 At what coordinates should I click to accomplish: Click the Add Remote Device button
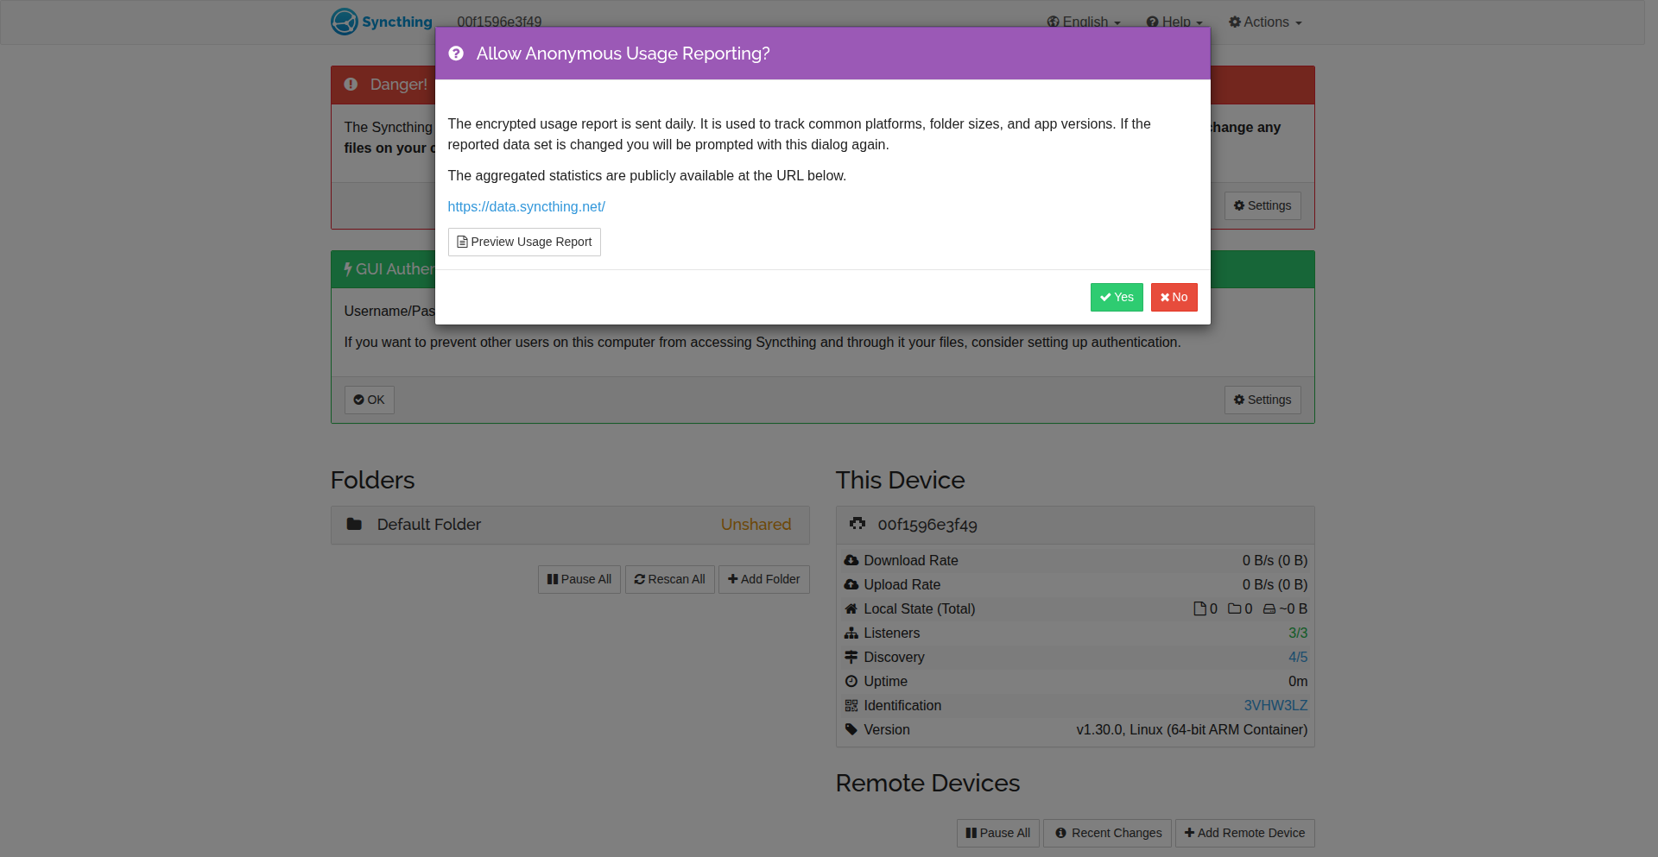pyautogui.click(x=1244, y=833)
